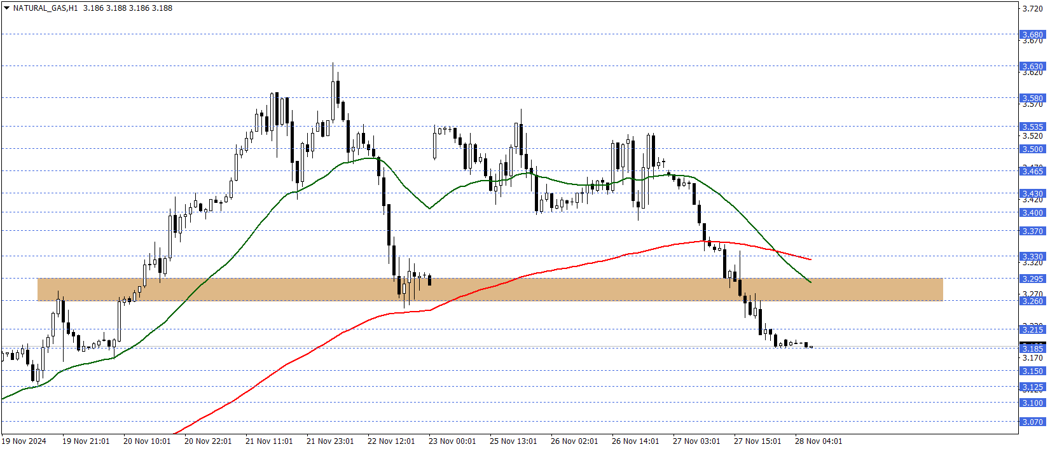Image resolution: width=1050 pixels, height=449 pixels.
Task: Click the 19 Nov 2024 date label
Action: [24, 441]
